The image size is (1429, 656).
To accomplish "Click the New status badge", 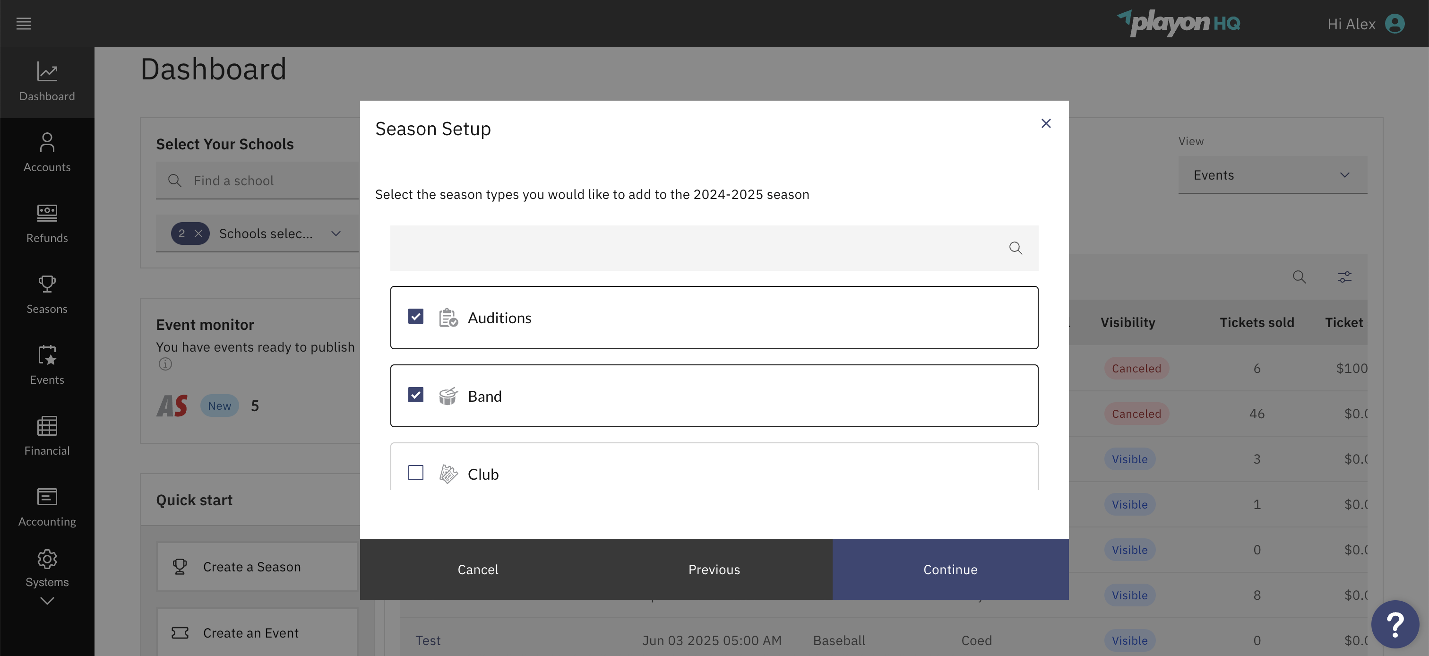I will [x=220, y=406].
